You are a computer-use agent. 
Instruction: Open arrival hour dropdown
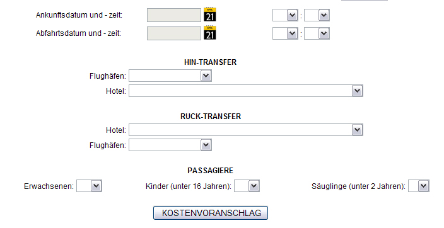point(285,15)
